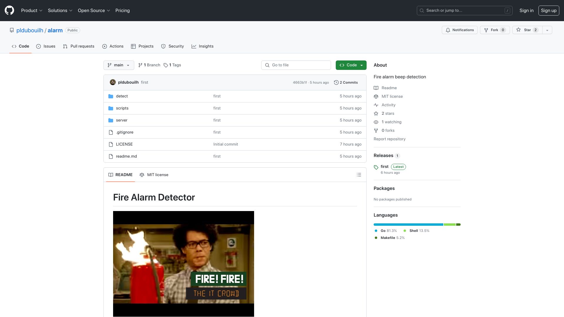Switch to the Pull requests tab
This screenshot has width=564, height=317.
[79, 46]
